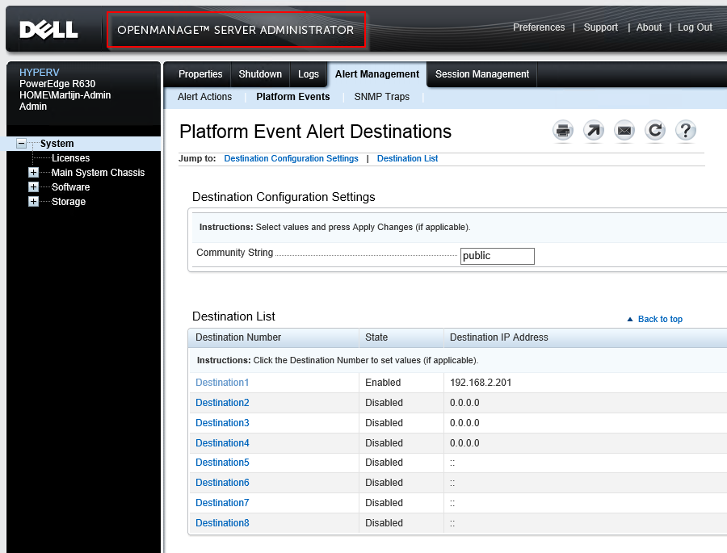Image resolution: width=727 pixels, height=553 pixels.
Task: Open the Session Management tab
Action: [x=482, y=74]
